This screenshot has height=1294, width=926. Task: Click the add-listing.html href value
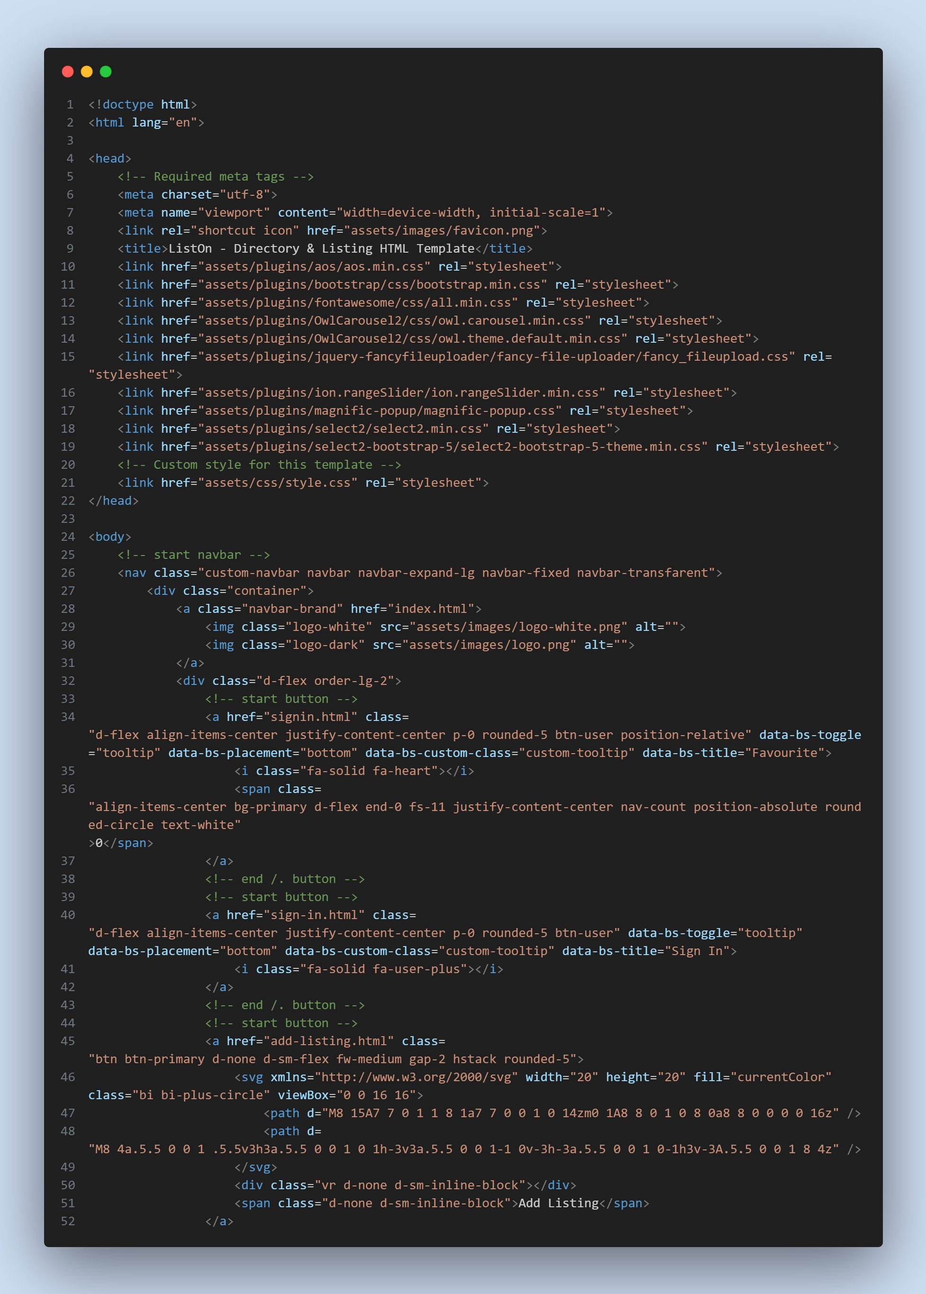click(328, 1041)
